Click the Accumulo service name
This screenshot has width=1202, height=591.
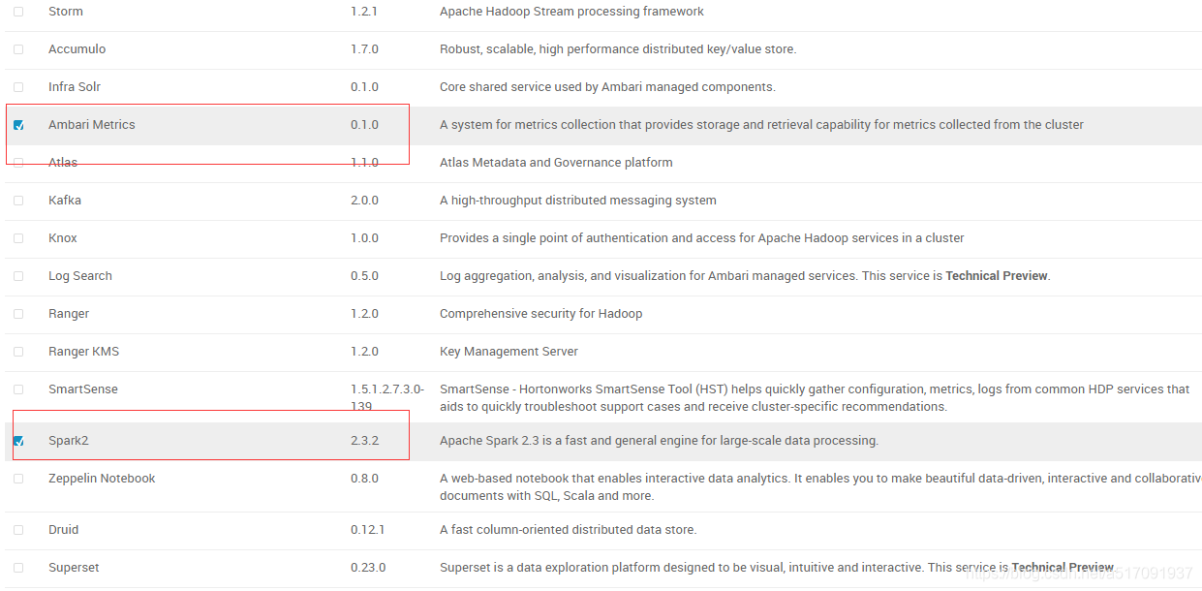(x=77, y=49)
